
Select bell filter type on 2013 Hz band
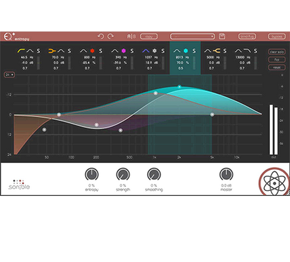[x=177, y=51]
